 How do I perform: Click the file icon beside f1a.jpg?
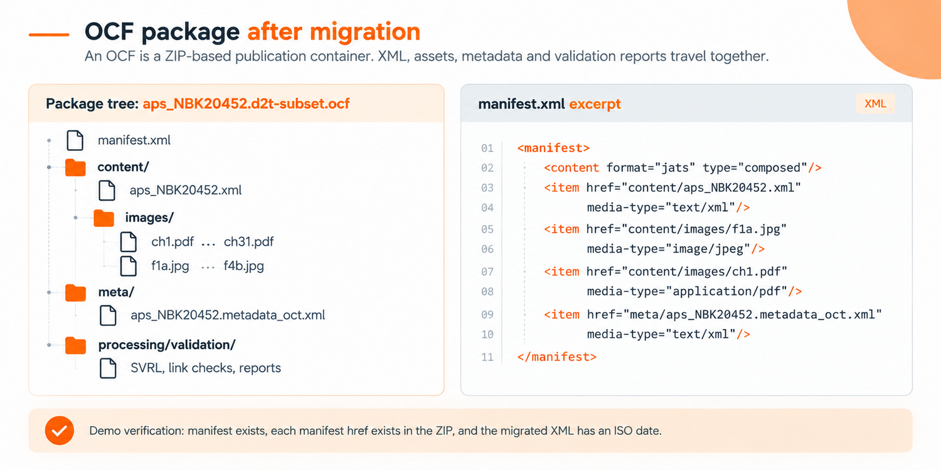tap(129, 266)
